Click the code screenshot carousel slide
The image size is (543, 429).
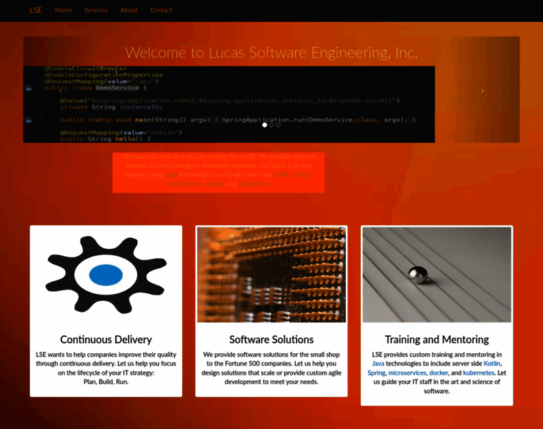pyautogui.click(x=229, y=104)
